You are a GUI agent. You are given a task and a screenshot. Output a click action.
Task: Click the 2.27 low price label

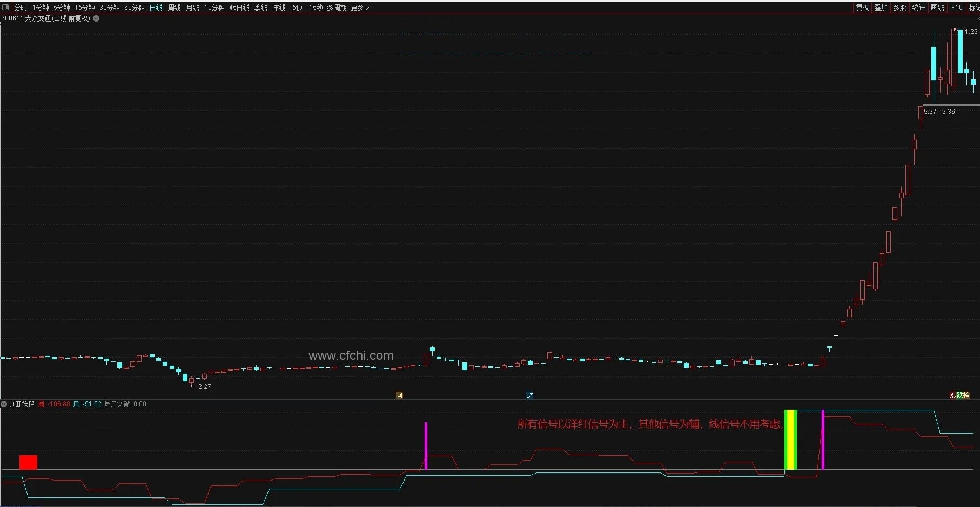pyautogui.click(x=204, y=387)
